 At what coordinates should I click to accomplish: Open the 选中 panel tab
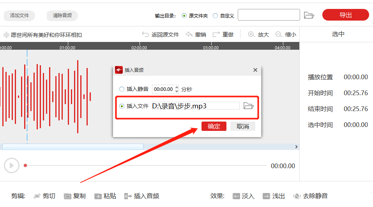(x=338, y=34)
